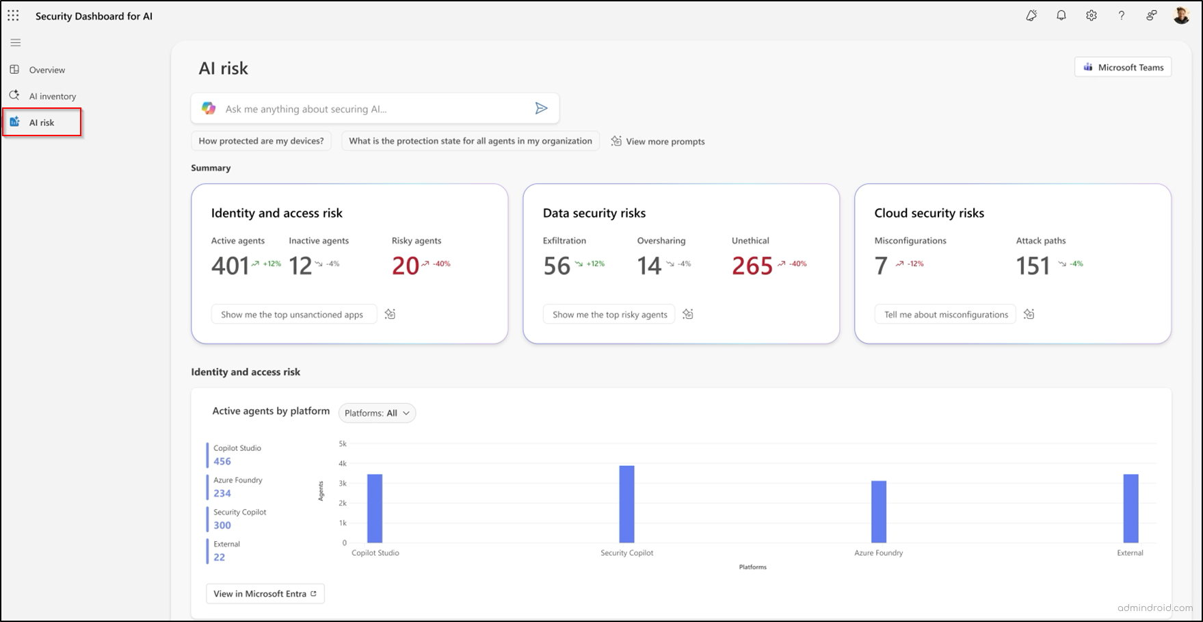Click the prompt icon beside 'Show me the top risky agents'
This screenshot has width=1203, height=622.
[688, 314]
